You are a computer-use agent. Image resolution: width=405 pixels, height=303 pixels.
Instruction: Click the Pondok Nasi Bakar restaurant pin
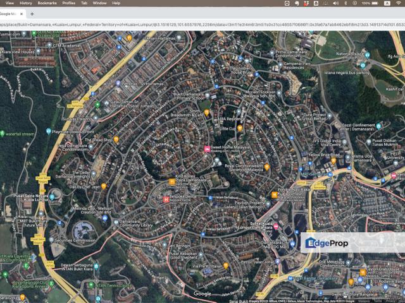(274, 194)
